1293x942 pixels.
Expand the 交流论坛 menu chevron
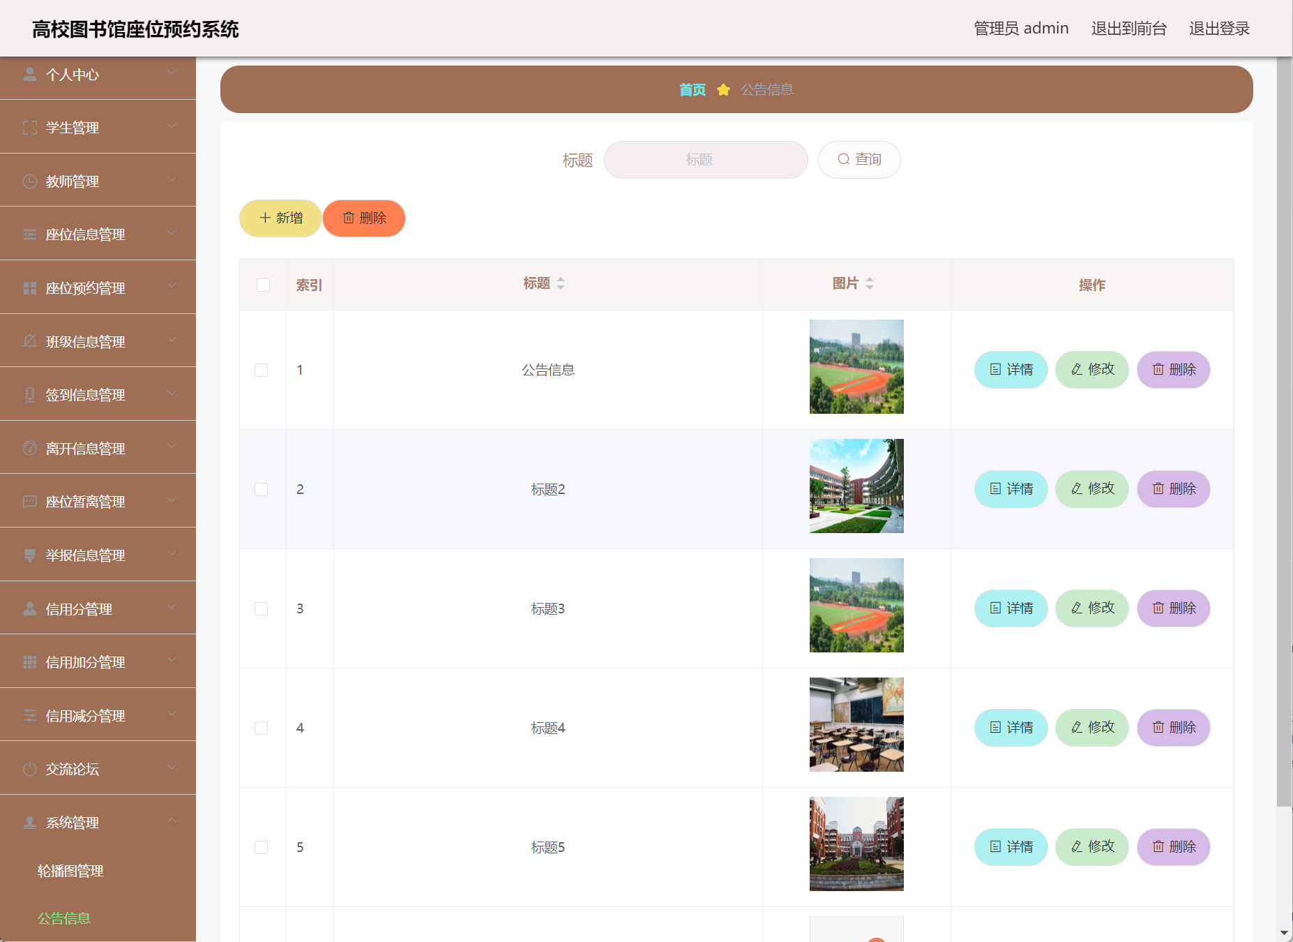[172, 768]
